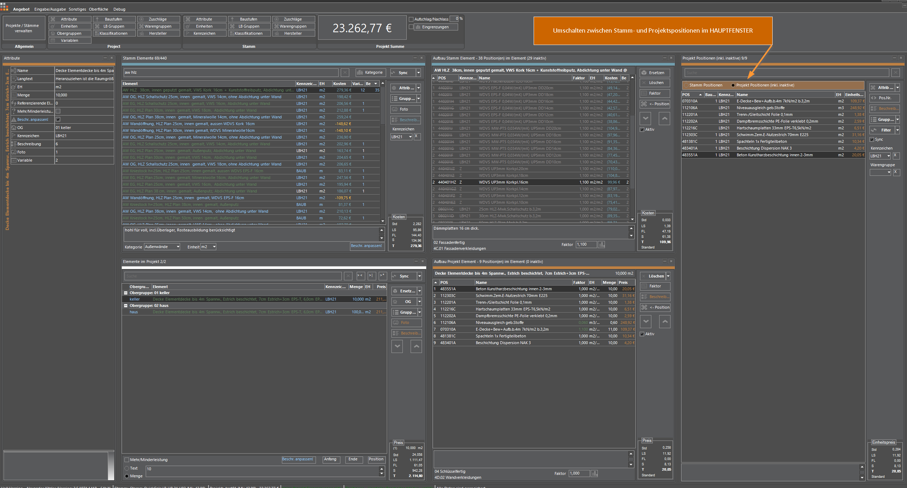The height and width of the screenshot is (488, 907).
Task: Enable Mehr/Minderleistung checkbox in Elemente im Projekt
Action: click(x=127, y=460)
